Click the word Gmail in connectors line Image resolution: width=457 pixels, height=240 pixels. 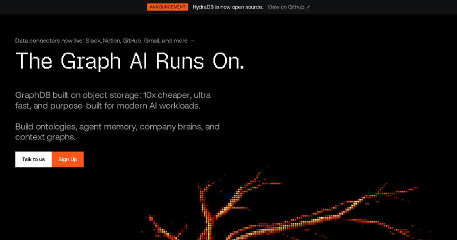(152, 41)
